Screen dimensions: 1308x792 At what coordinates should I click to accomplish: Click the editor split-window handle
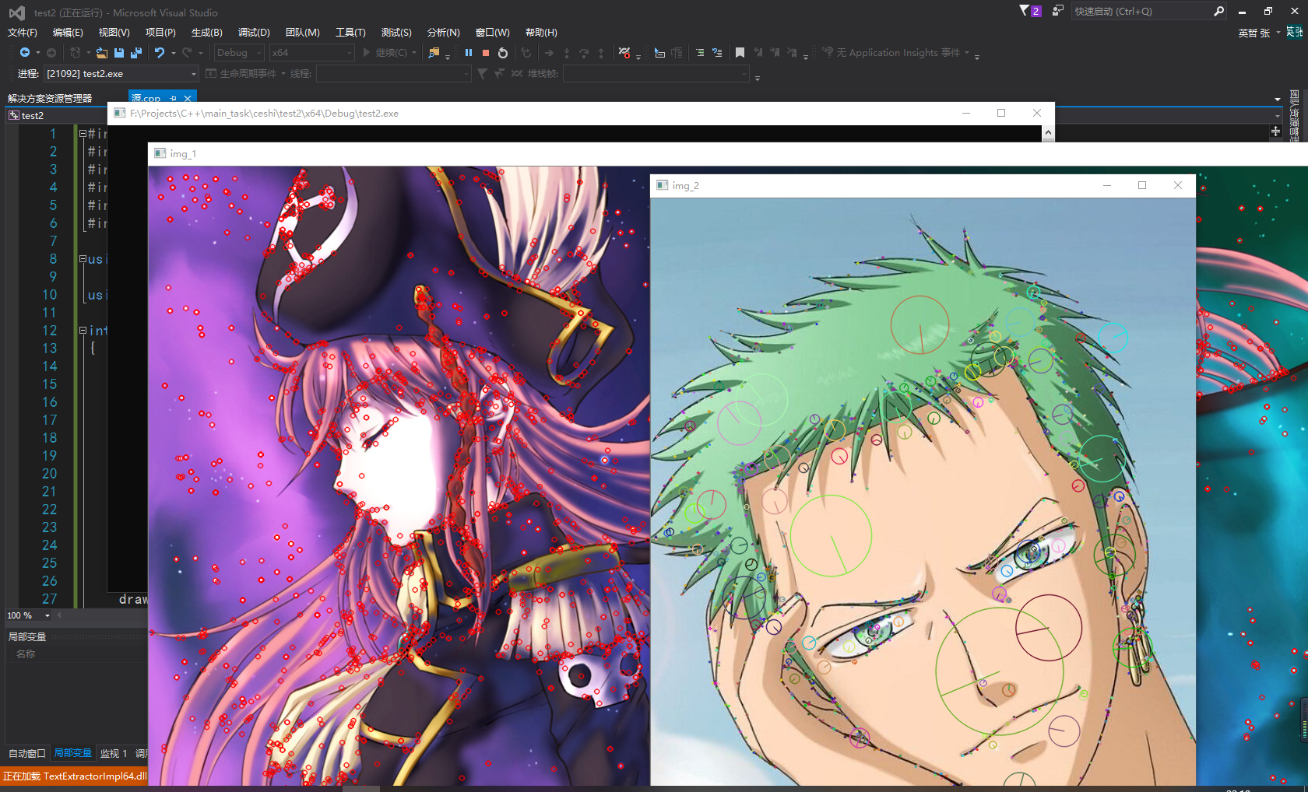pos(1275,131)
